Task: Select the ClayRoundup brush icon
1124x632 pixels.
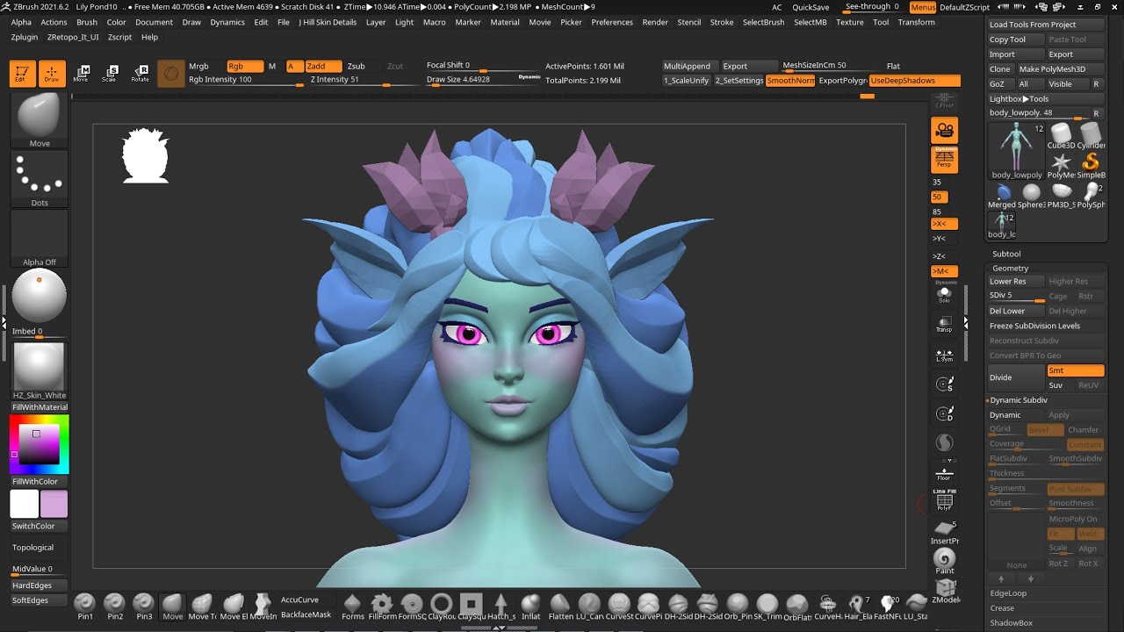Action: coord(442,606)
